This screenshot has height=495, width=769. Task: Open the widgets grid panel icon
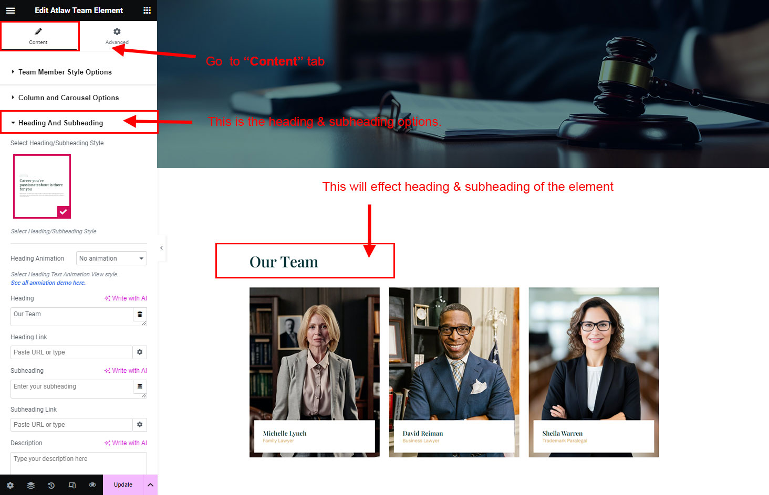point(147,10)
